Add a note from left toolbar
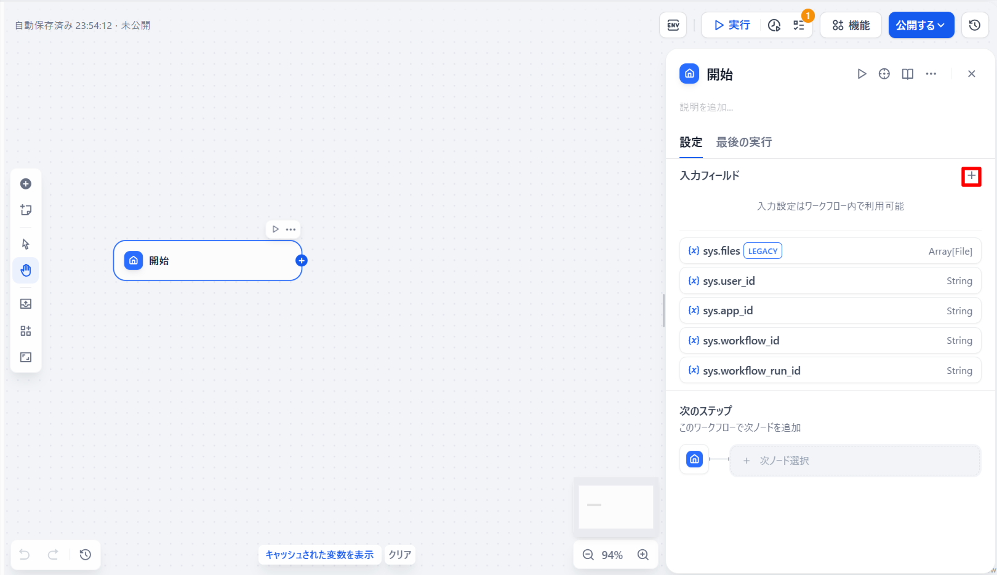This screenshot has height=575, width=997. [26, 210]
